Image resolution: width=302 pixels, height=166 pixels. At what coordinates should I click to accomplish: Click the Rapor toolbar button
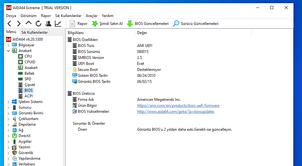tap(78, 24)
